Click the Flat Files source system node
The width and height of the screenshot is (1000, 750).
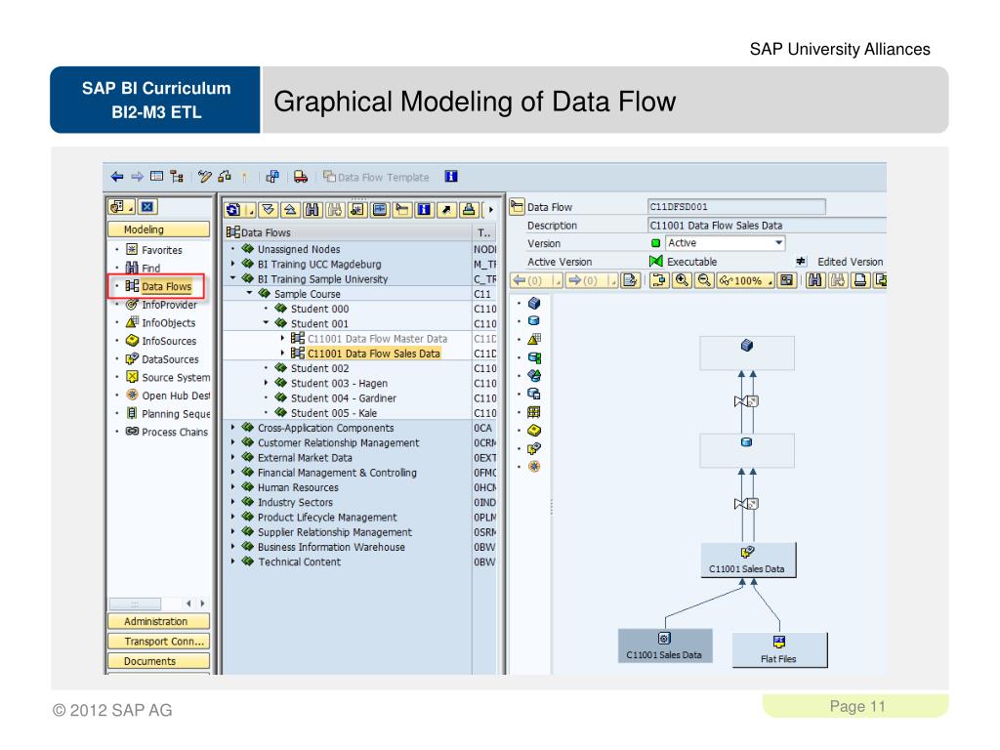778,649
